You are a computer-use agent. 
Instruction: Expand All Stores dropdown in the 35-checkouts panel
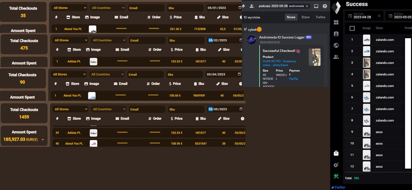(x=70, y=8)
